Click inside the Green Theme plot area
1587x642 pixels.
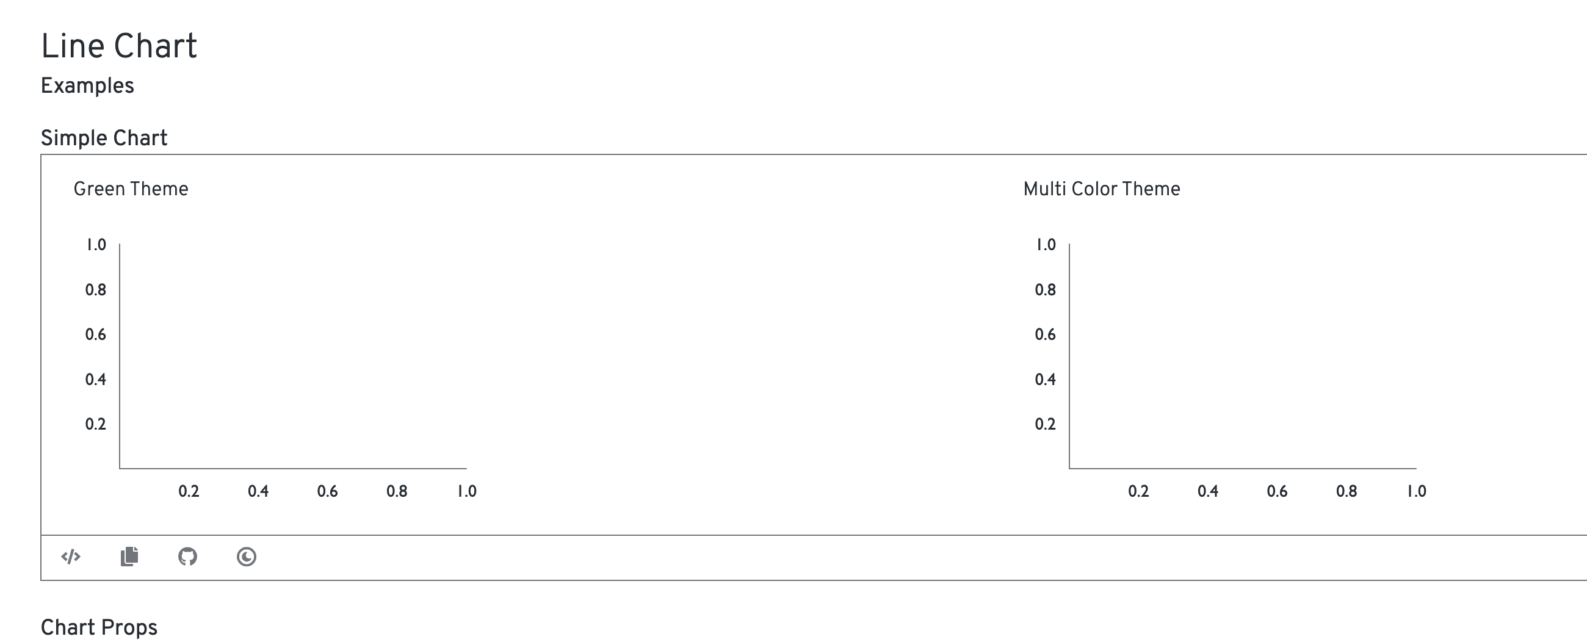(x=293, y=356)
